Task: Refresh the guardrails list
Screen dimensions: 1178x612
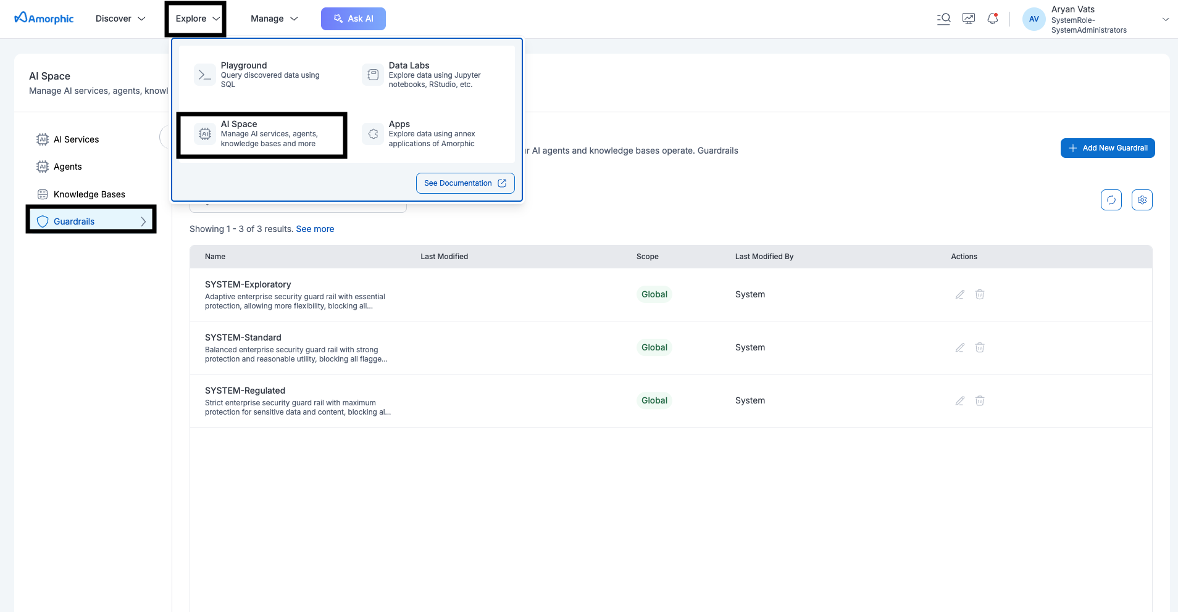Action: click(x=1111, y=200)
